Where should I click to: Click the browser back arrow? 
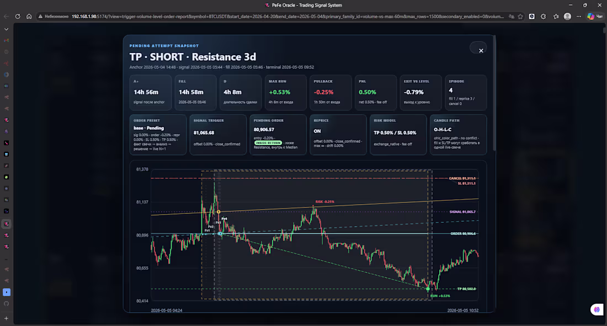[x=6, y=17]
